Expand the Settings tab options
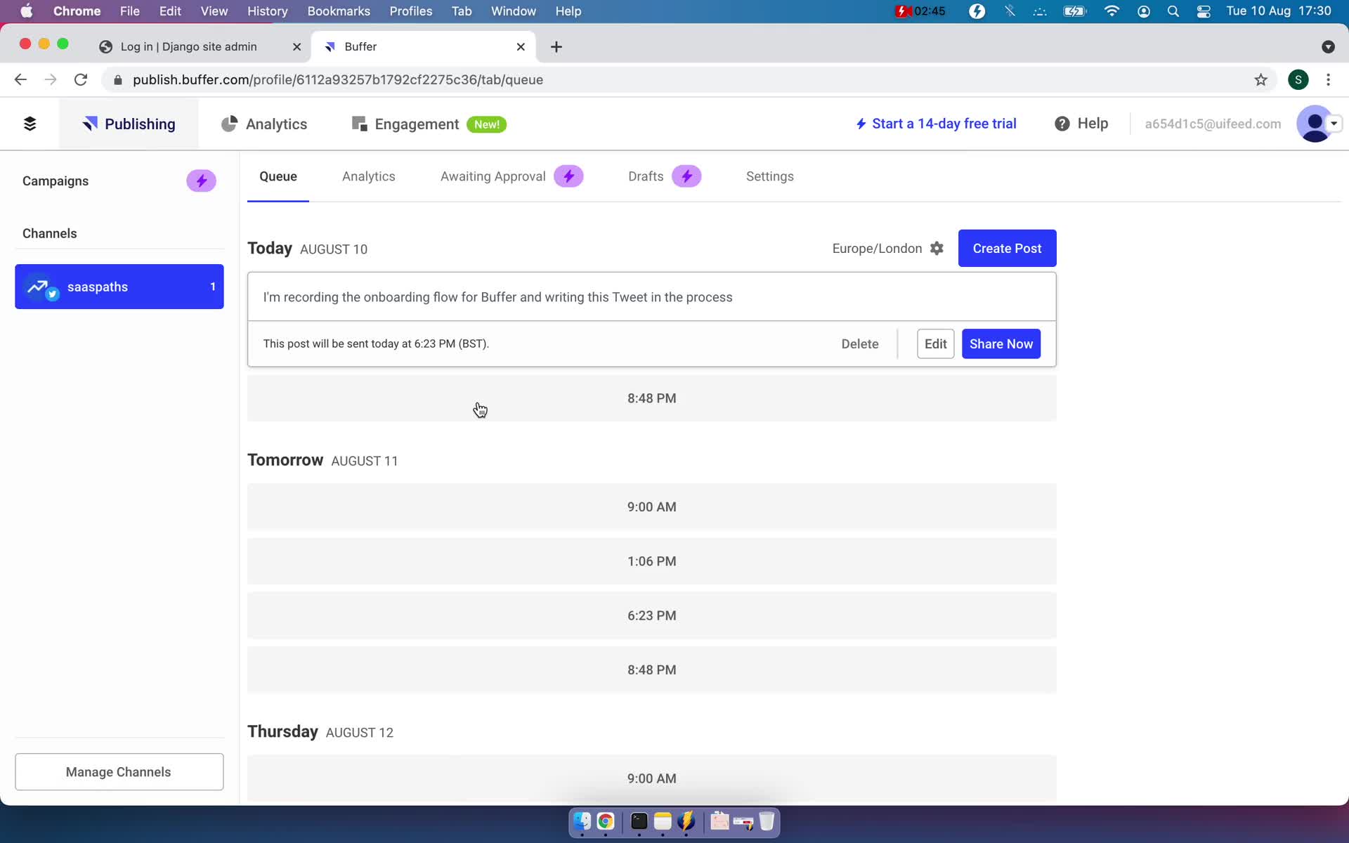Viewport: 1349px width, 843px height. (x=770, y=176)
